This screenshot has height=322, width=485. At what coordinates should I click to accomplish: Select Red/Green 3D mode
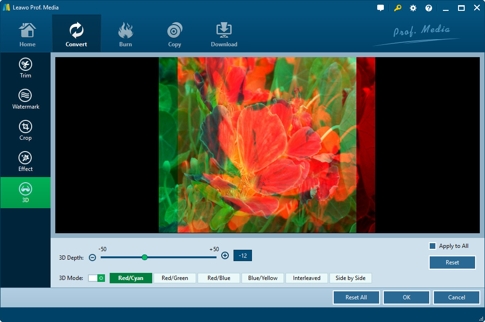click(175, 278)
